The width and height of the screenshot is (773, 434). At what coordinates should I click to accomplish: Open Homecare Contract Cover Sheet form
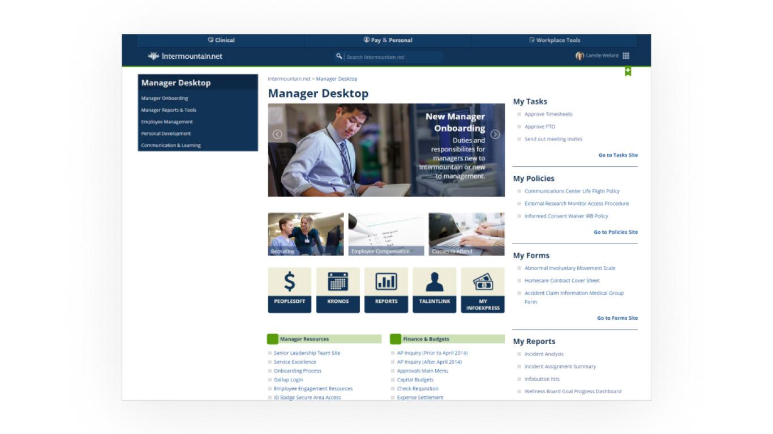pos(562,280)
